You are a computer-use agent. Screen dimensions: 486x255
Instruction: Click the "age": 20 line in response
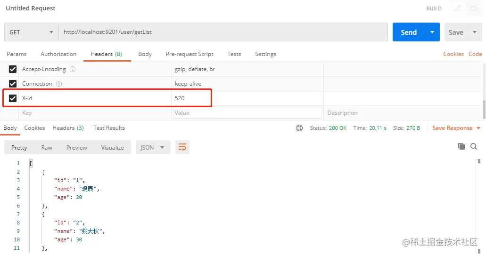point(68,198)
